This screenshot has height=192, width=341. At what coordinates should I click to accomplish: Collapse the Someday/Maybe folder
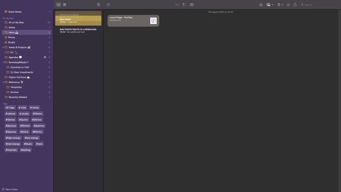3,62
